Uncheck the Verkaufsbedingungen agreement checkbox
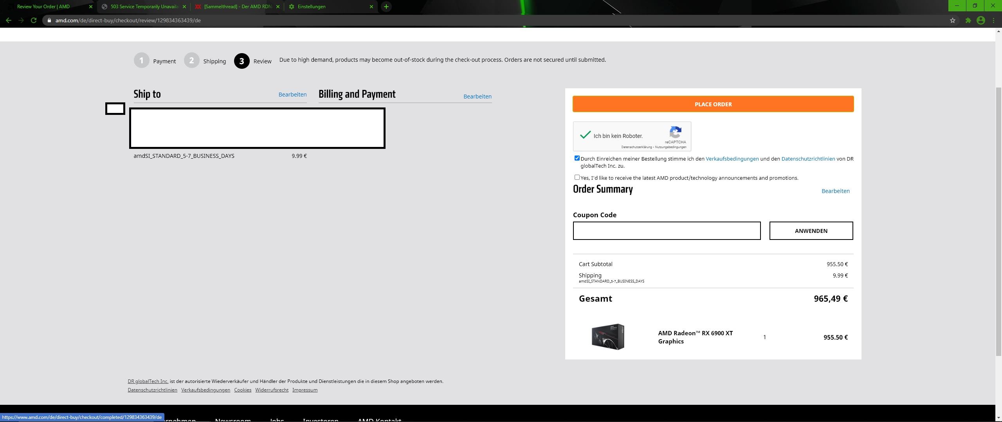 tap(577, 158)
